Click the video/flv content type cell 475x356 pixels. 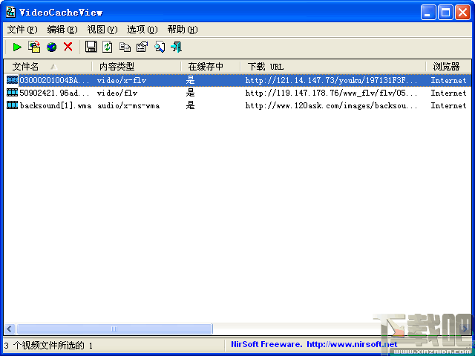[x=117, y=93]
